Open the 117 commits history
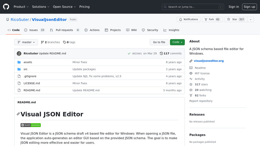Image resolution: width=260 pixels, height=146 pixels. click(x=171, y=54)
